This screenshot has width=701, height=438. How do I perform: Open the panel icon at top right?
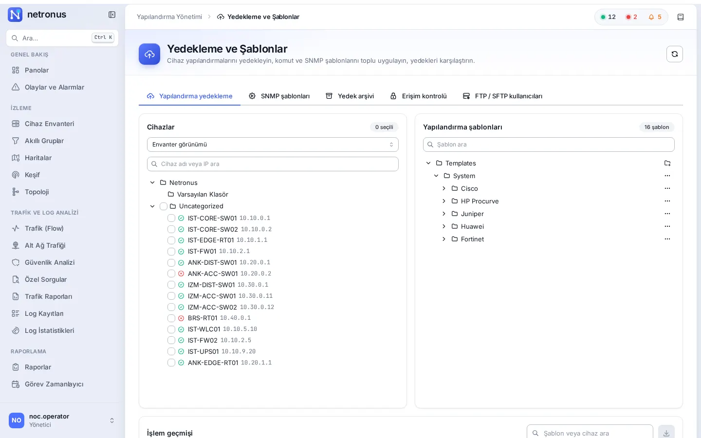681,17
